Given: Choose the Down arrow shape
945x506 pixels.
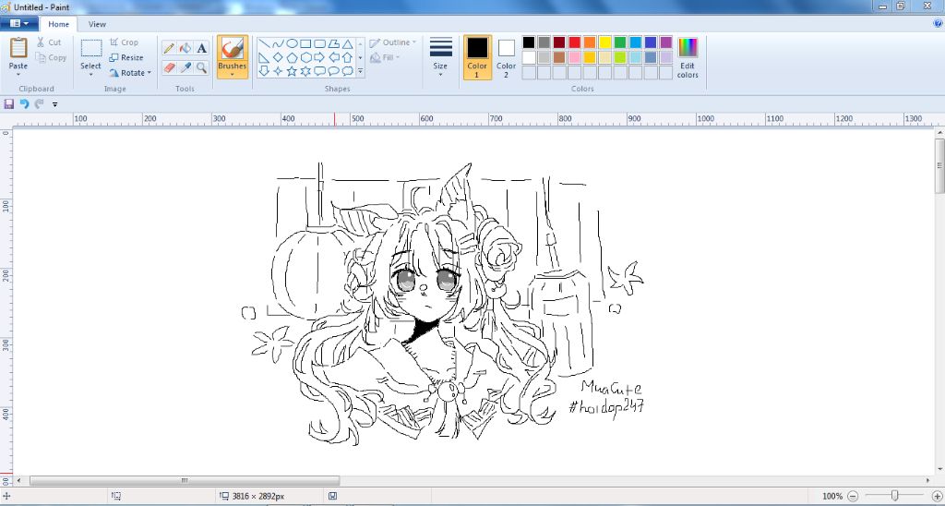Looking at the screenshot, I should click(264, 71).
